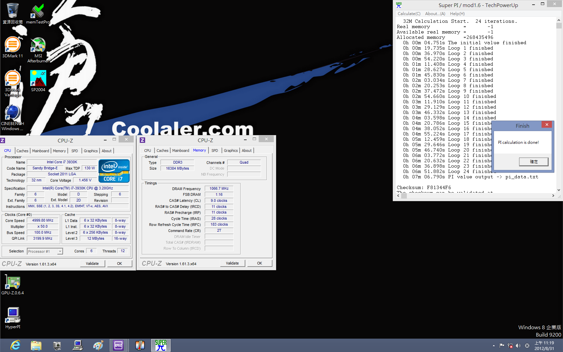Screen dimensions: 563x352
Task: Close the Finish dialog
Action: click(547, 125)
